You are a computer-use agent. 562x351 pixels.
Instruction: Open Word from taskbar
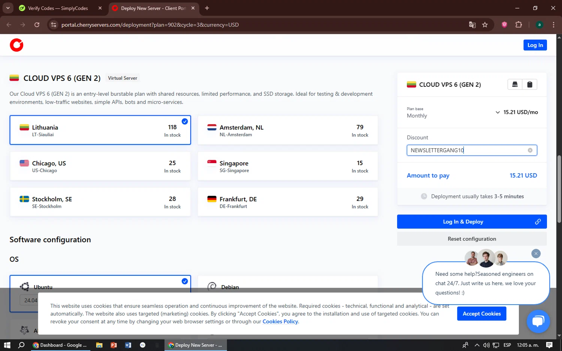point(128,345)
